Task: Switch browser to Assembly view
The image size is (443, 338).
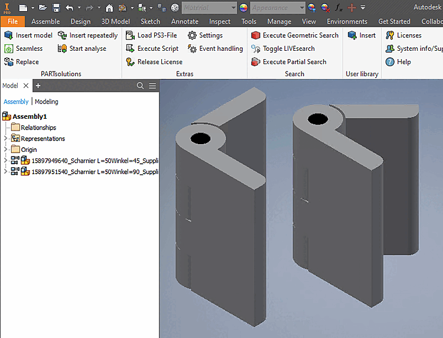Action: click(16, 102)
